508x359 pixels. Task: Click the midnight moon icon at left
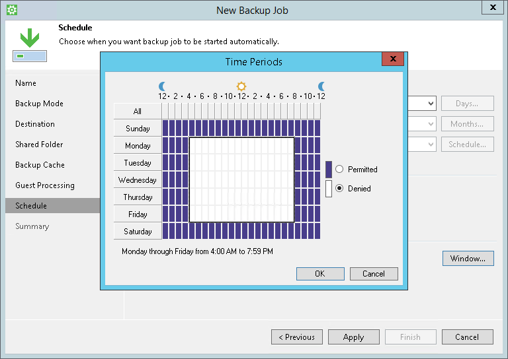[x=163, y=86]
